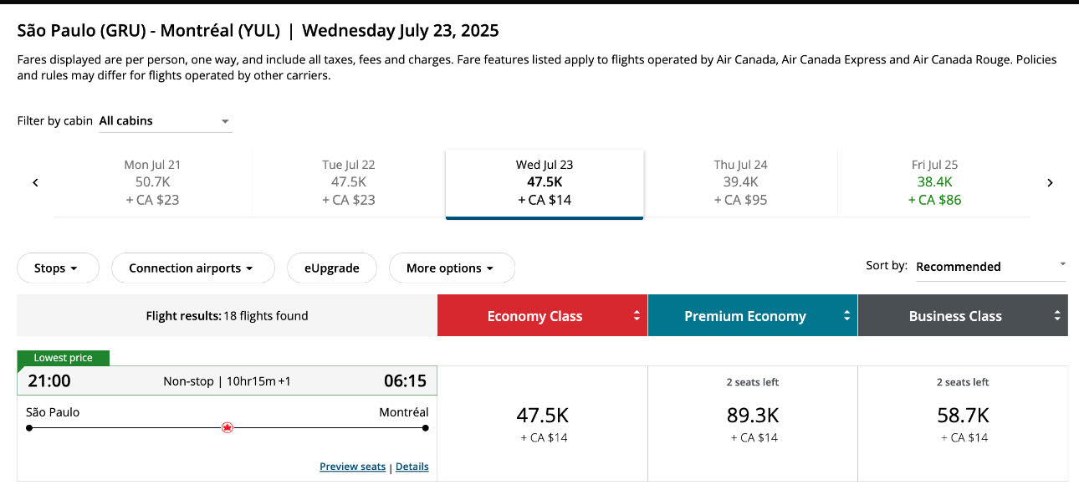Sort by Economy Class price arrows
The height and width of the screenshot is (485, 1079).
tap(637, 316)
